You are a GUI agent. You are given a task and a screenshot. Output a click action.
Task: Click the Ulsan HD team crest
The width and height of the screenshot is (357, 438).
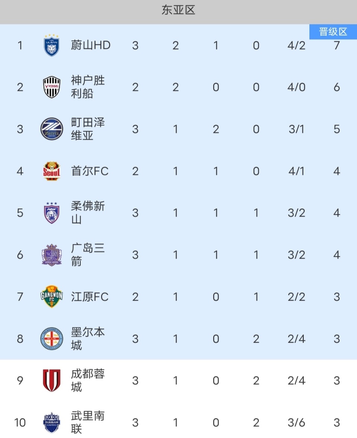click(51, 45)
